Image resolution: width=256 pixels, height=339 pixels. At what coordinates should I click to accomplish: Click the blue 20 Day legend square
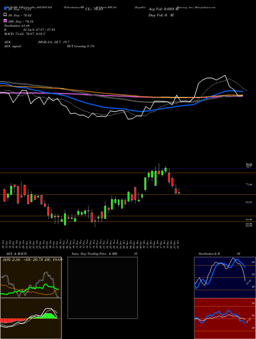[x=5, y=9]
